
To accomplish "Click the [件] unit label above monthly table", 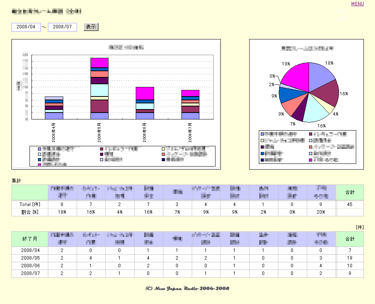I will 360,227.
